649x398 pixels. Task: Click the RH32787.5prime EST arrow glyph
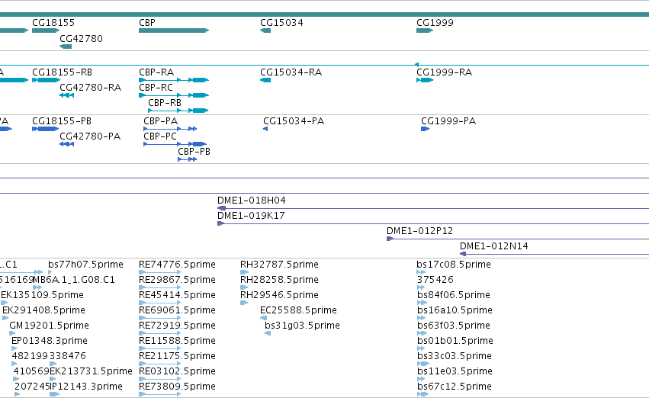(244, 272)
